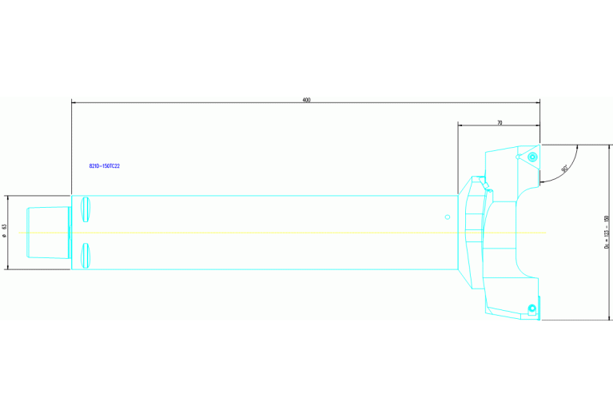Click the left arrowhead of 70 dimension

461,125
